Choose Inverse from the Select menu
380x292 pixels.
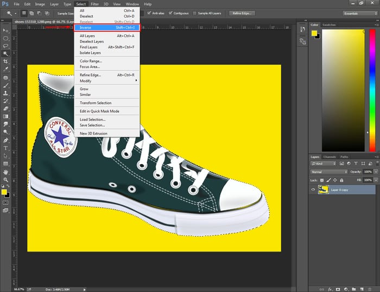pyautogui.click(x=107, y=28)
